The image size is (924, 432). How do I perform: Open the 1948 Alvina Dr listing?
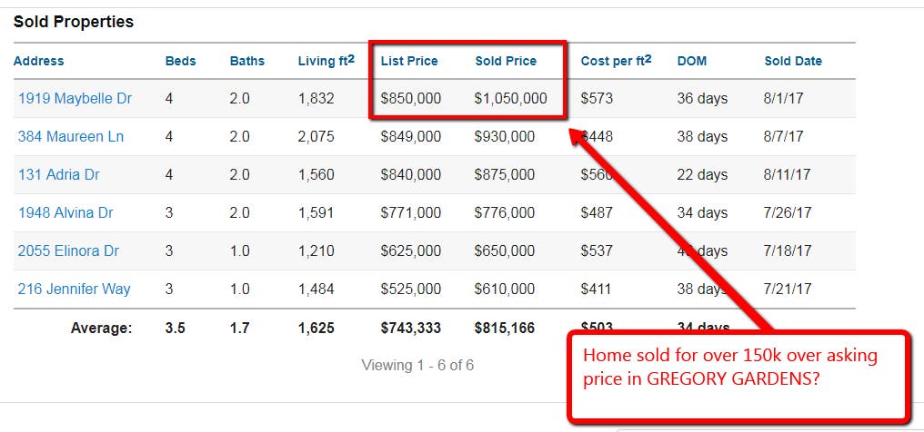pos(65,212)
